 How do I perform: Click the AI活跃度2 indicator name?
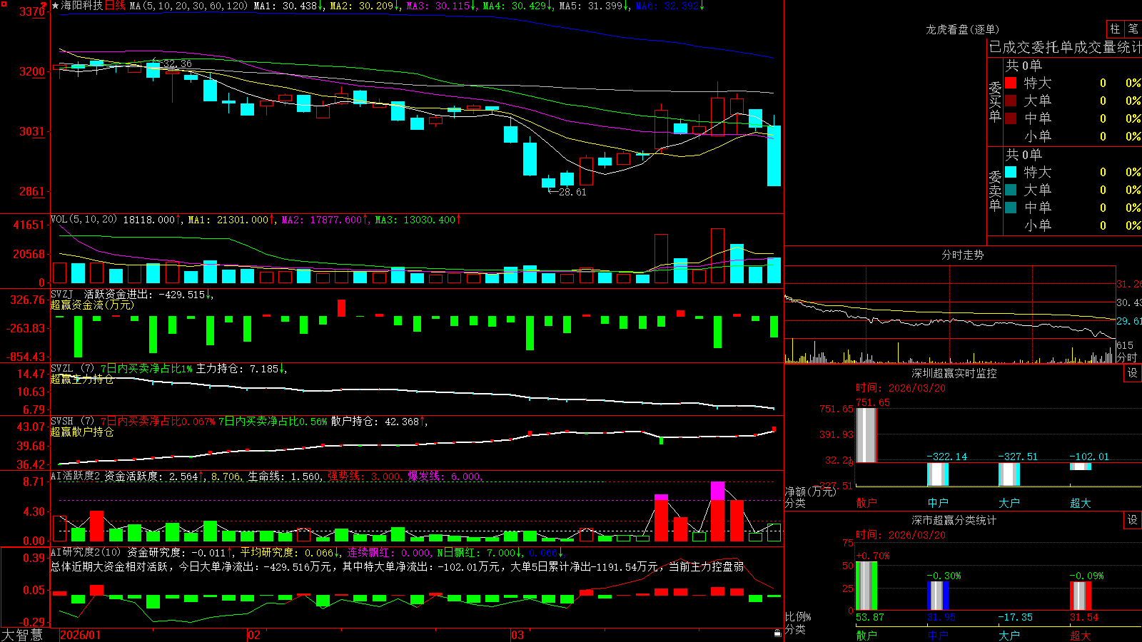coord(76,476)
